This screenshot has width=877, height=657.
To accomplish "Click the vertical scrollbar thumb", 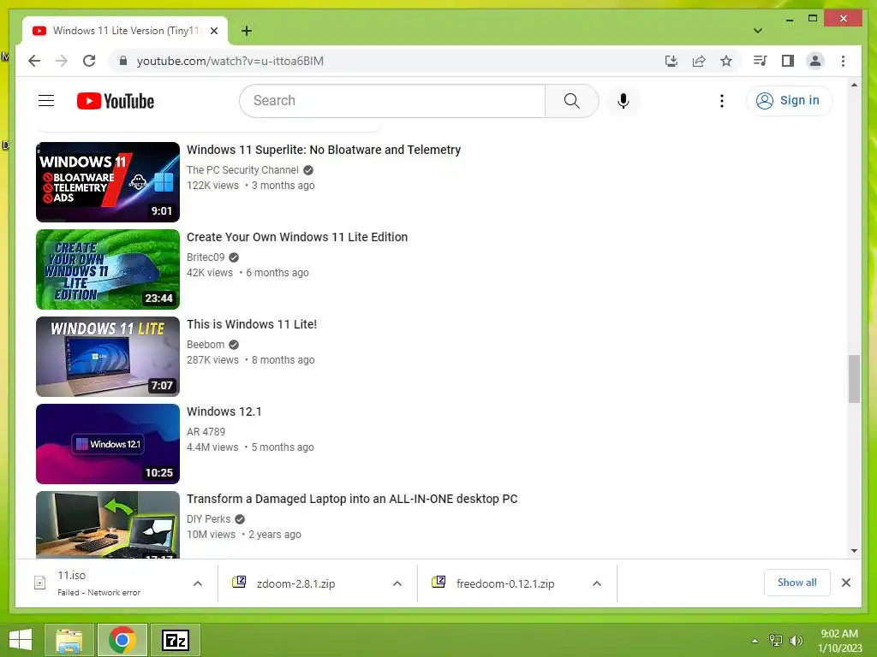I will tap(854, 378).
